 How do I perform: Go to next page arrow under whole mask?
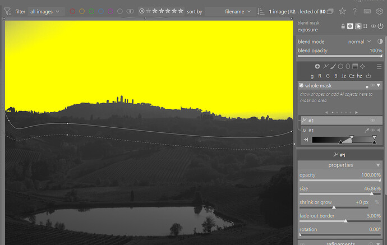[356, 113]
